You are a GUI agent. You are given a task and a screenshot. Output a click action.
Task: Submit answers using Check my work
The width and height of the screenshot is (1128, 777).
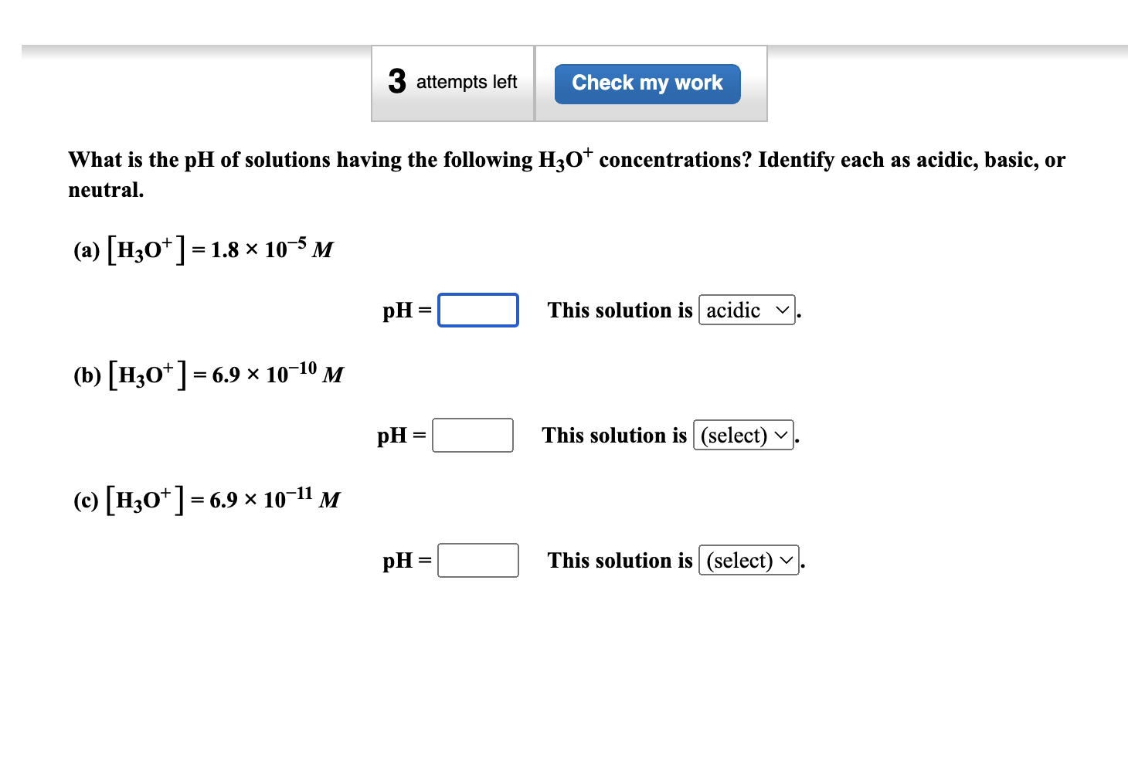(647, 83)
